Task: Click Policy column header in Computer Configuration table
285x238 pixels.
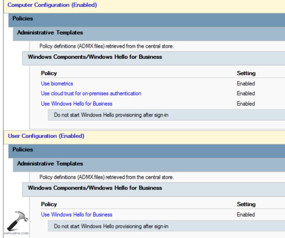Action: click(49, 73)
